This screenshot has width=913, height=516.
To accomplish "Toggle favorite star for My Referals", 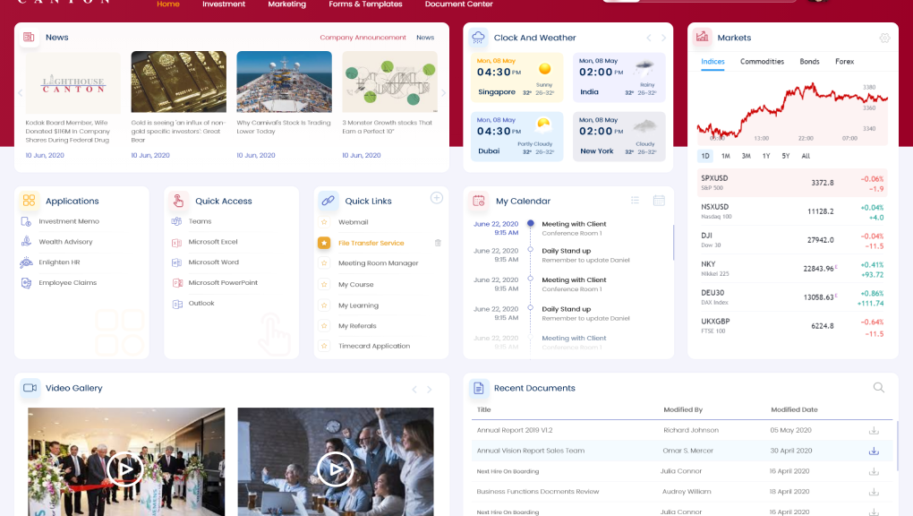I will [324, 325].
